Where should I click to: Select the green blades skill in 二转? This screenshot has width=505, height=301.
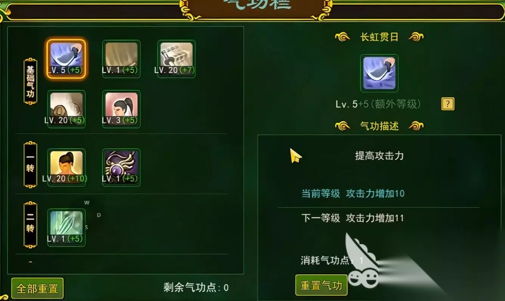coord(66,228)
